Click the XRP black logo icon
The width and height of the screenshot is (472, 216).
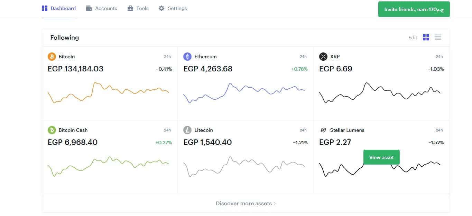pyautogui.click(x=323, y=57)
